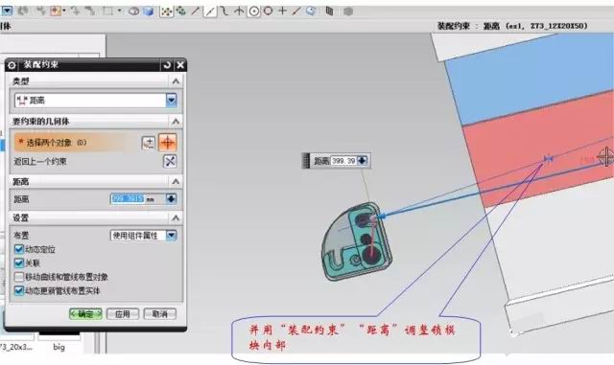This screenshot has height=365, width=614.
Task: Uncheck the 动态定位 checkbox
Action: click(18, 249)
